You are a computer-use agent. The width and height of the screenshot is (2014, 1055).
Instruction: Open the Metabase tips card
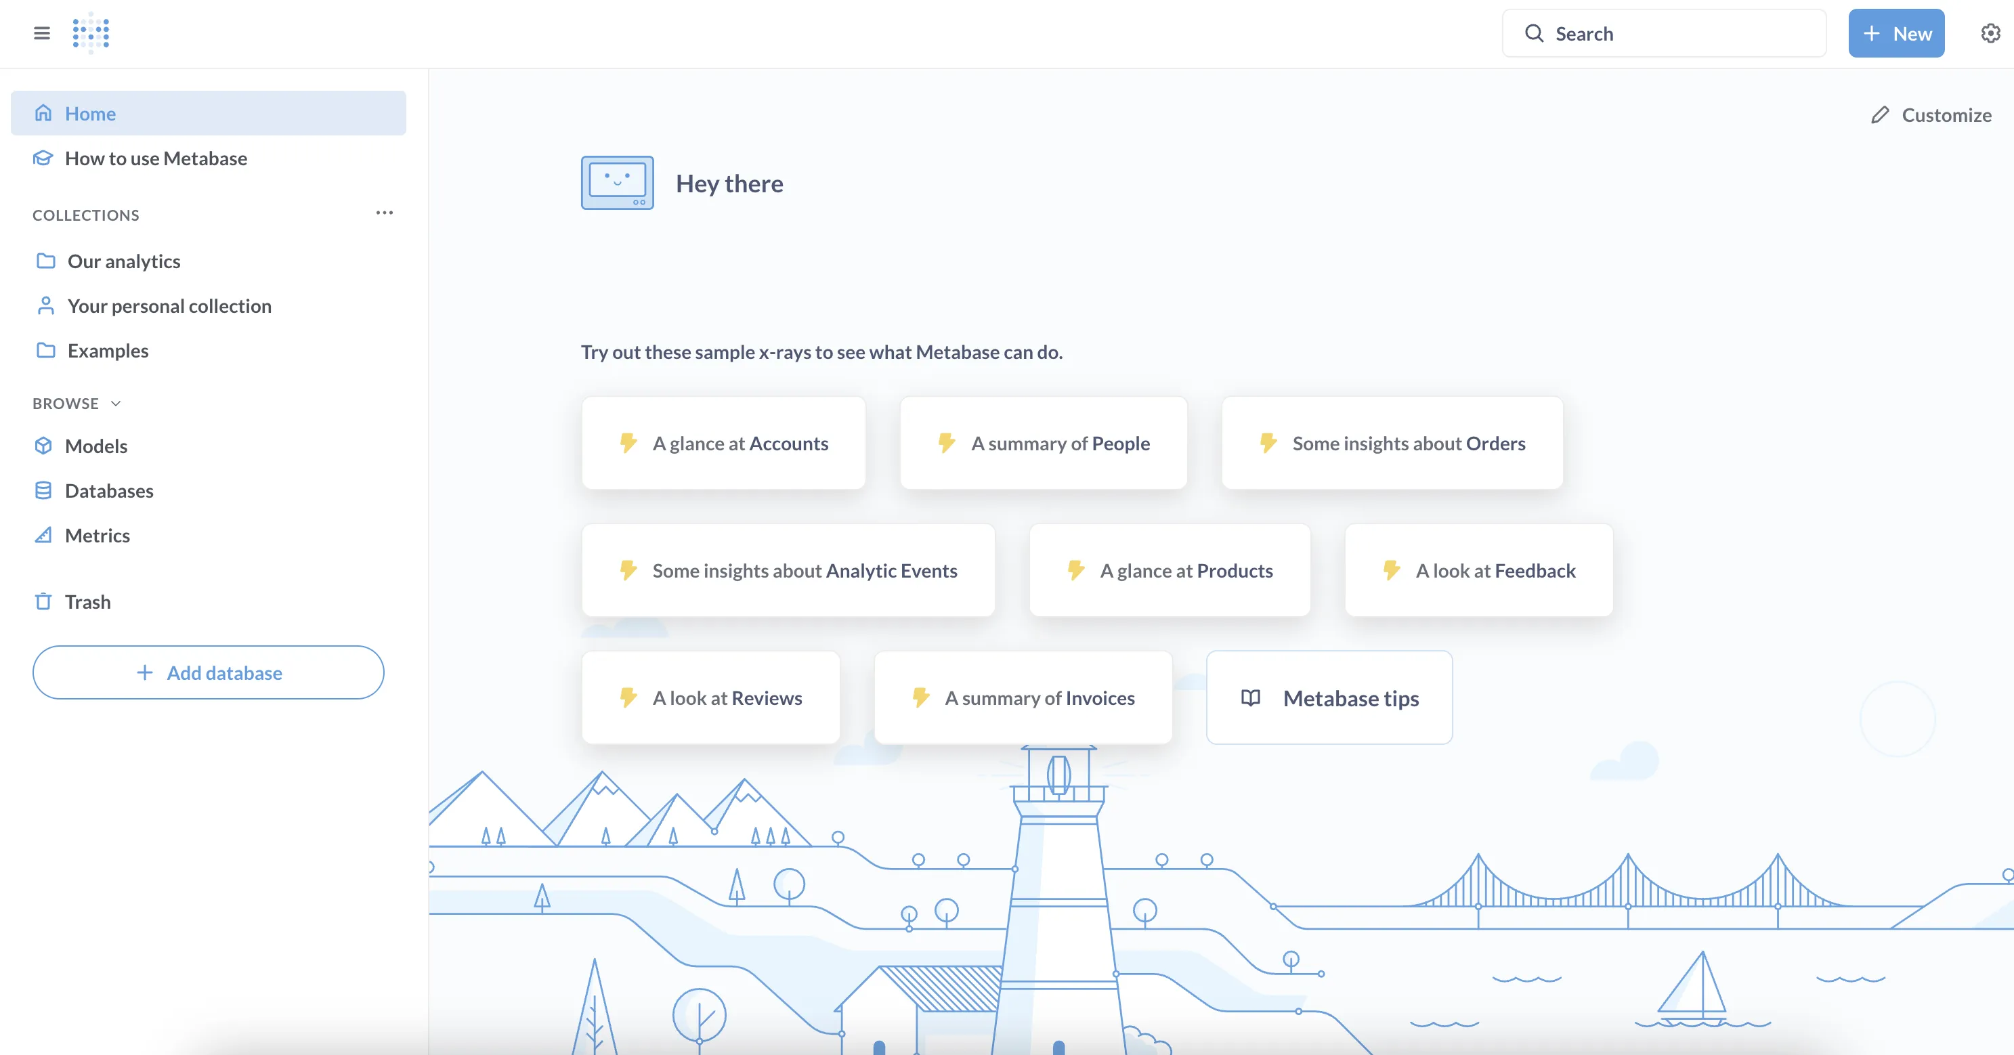(1329, 697)
